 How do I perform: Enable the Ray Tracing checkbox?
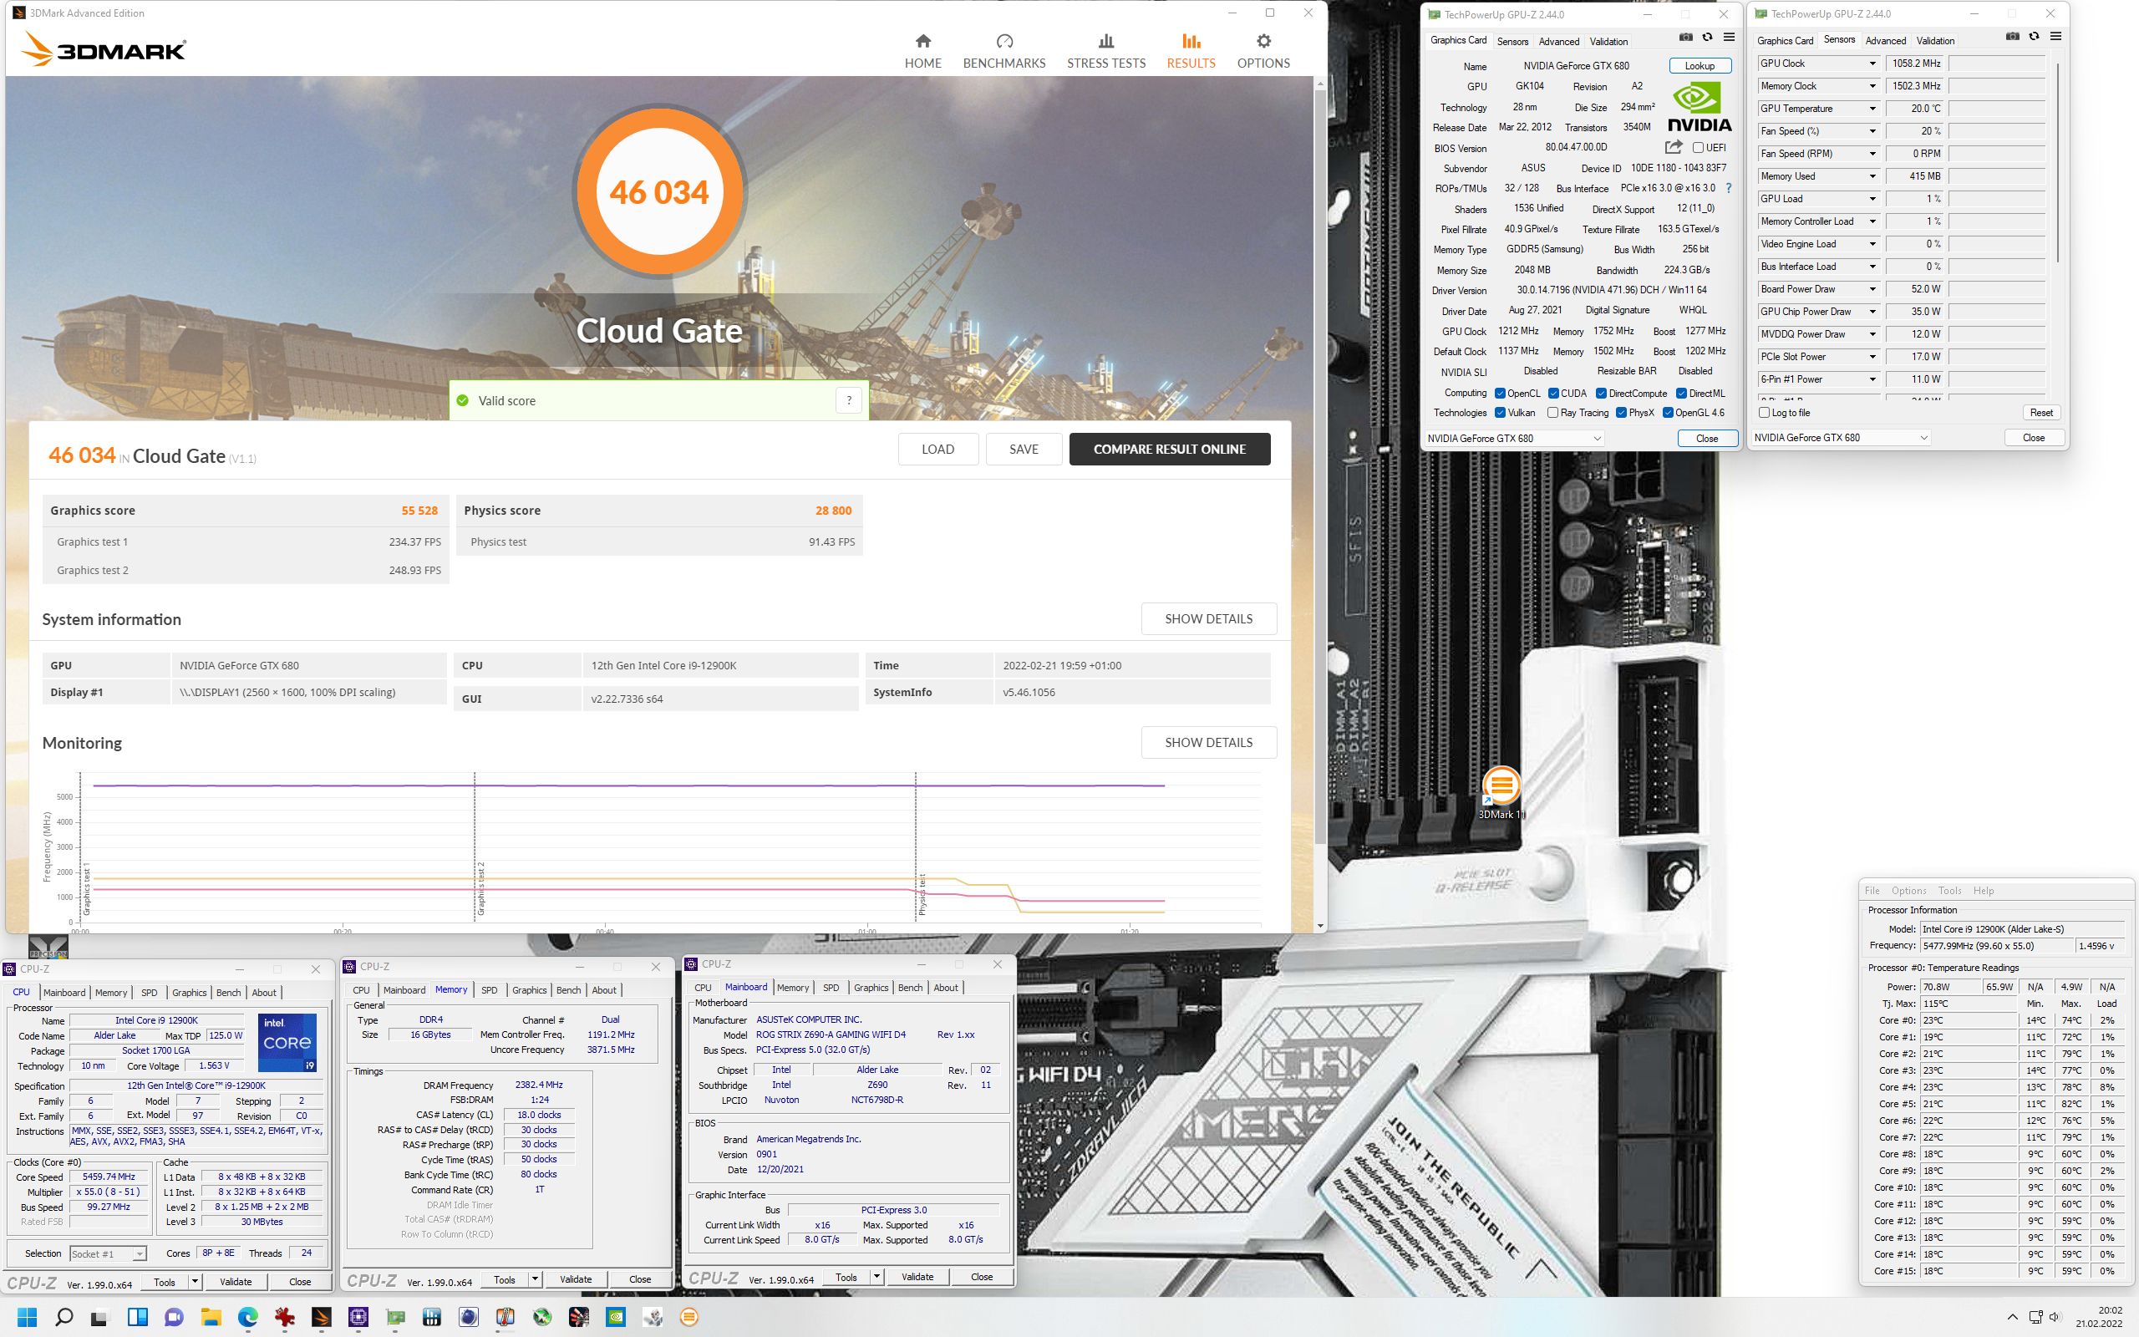pos(1552,413)
